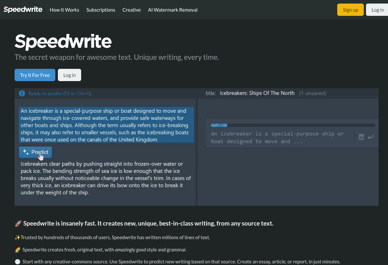Click the sparkles emoji before 'Trusted by hundreds'

(17, 238)
